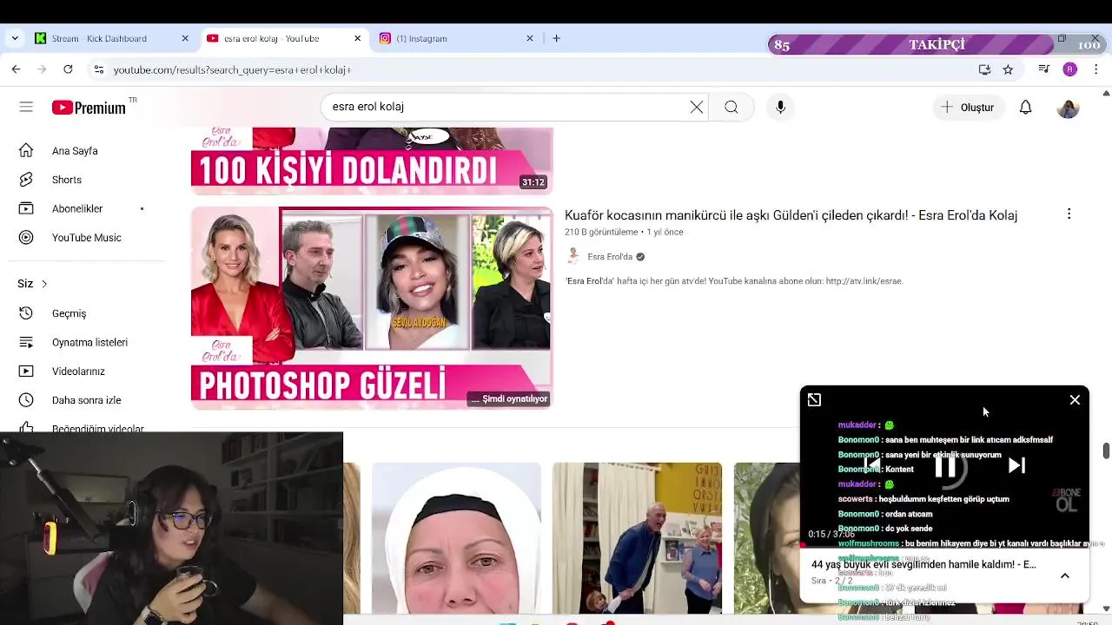Image resolution: width=1112 pixels, height=625 pixels.
Task: Open YouTube account avatar menu
Action: (1068, 108)
